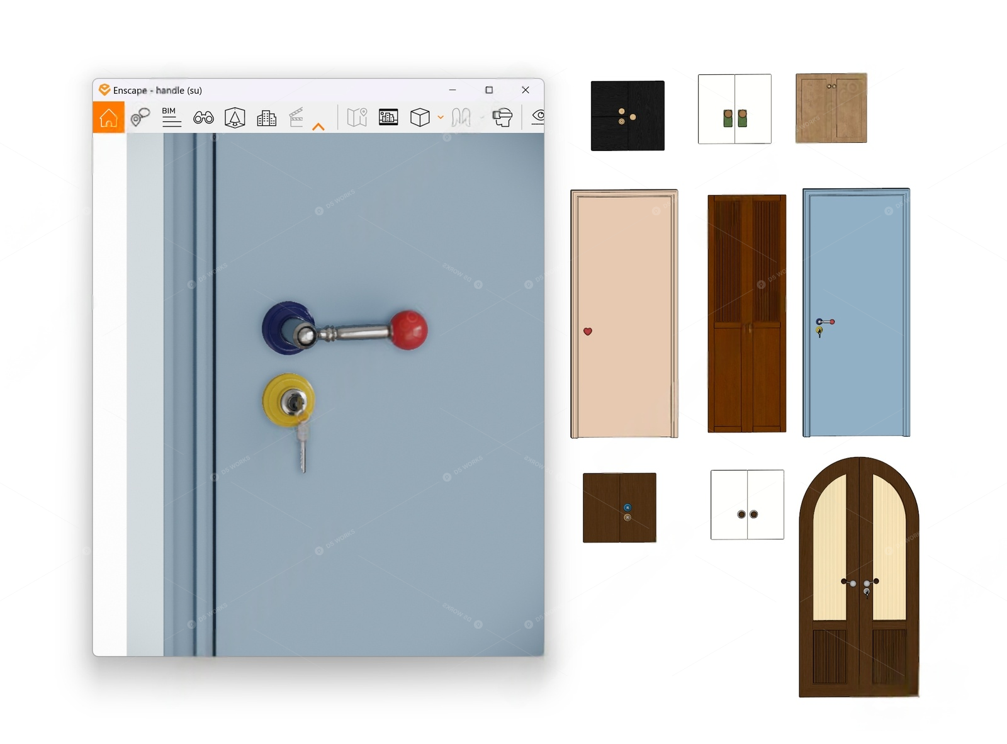Minimize the Enscape window
Screen dimensions: 1007x744
click(453, 90)
